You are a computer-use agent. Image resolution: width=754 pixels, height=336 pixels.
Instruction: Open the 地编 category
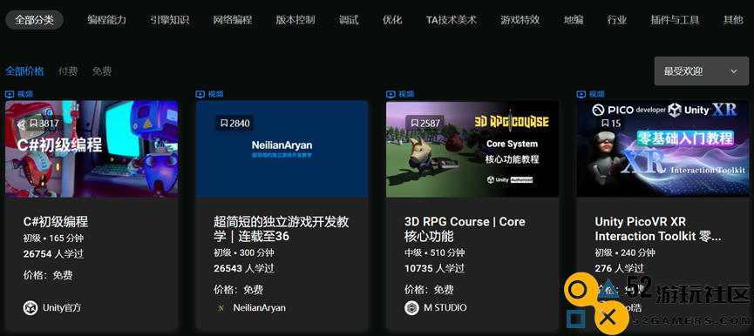point(574,20)
